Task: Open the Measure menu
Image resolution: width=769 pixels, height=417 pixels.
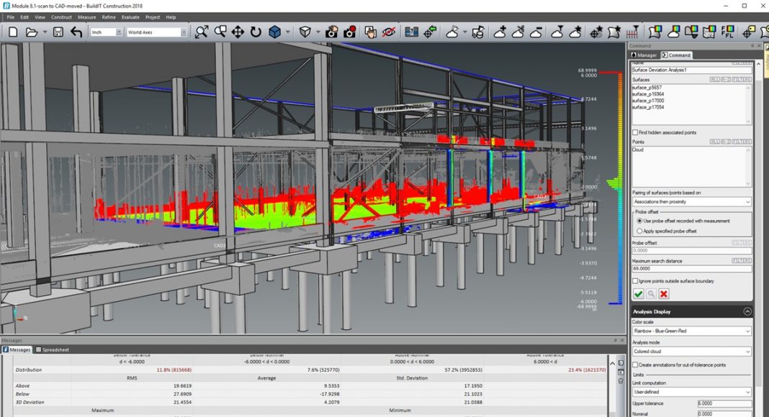Action: click(86, 17)
